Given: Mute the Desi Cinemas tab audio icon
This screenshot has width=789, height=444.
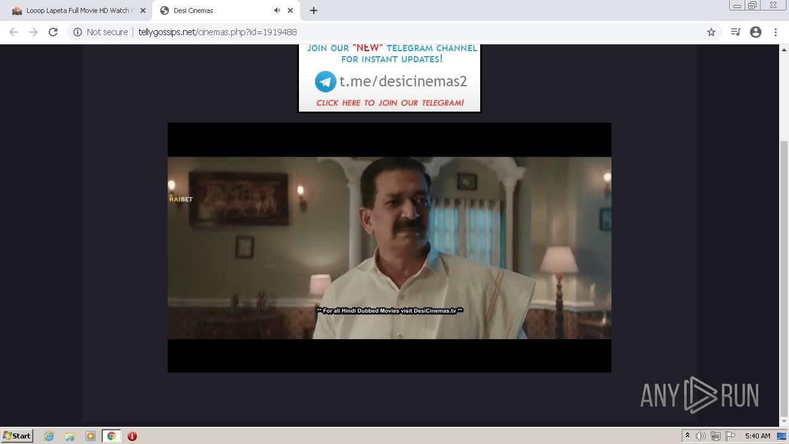Looking at the screenshot, I should pos(277,10).
